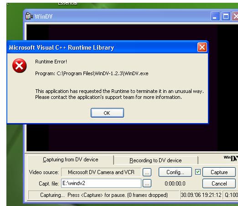The image size is (238, 206).
Task: Click the red error icon in dialog
Action: (20, 66)
